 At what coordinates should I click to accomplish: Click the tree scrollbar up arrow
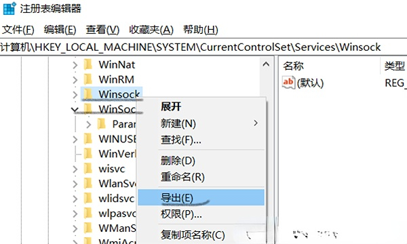tap(266, 64)
